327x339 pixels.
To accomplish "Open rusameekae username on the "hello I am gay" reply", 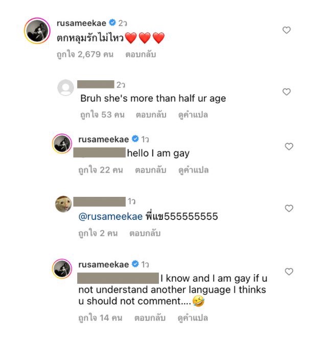I will click(103, 139).
